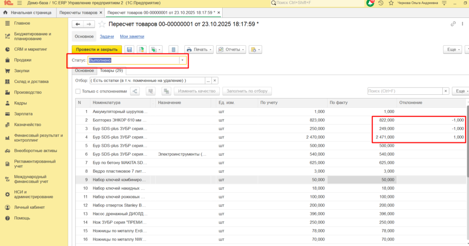Screen dimensions: 469x246
Task: Open the attached files dropdown icon
Action: click(x=256, y=49)
